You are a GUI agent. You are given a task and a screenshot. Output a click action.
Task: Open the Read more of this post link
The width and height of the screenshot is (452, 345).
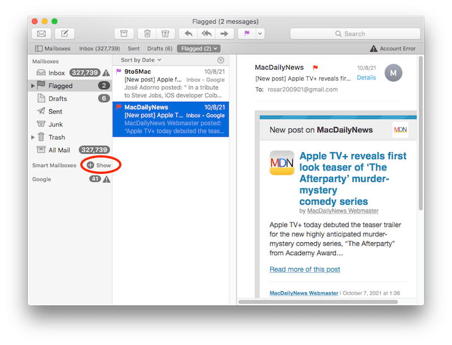click(305, 269)
